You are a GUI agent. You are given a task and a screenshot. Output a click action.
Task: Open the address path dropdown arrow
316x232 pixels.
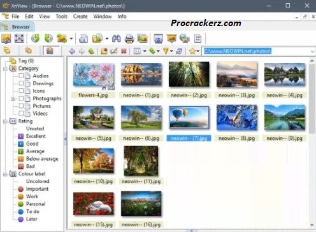312,51
